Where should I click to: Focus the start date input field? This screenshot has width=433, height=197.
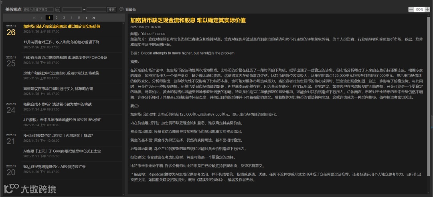click(72, 9)
